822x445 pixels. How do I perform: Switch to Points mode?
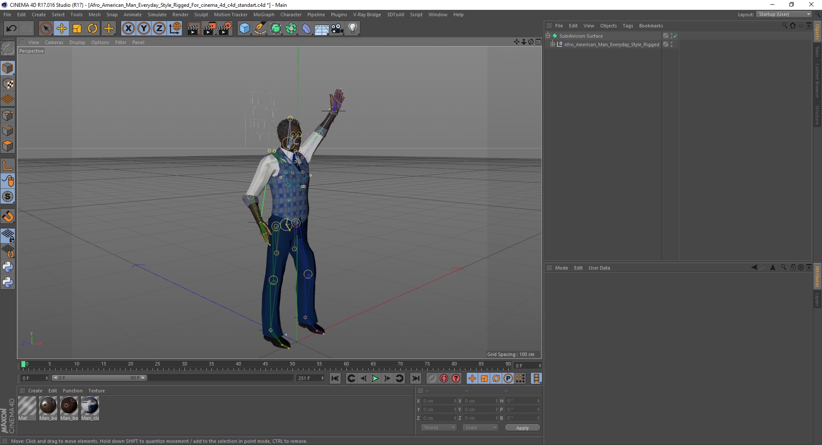click(x=8, y=115)
